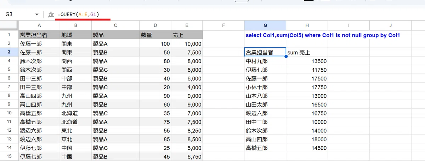Click value 18000 in column H
The width and height of the screenshot is (425, 161).
pos(307,139)
